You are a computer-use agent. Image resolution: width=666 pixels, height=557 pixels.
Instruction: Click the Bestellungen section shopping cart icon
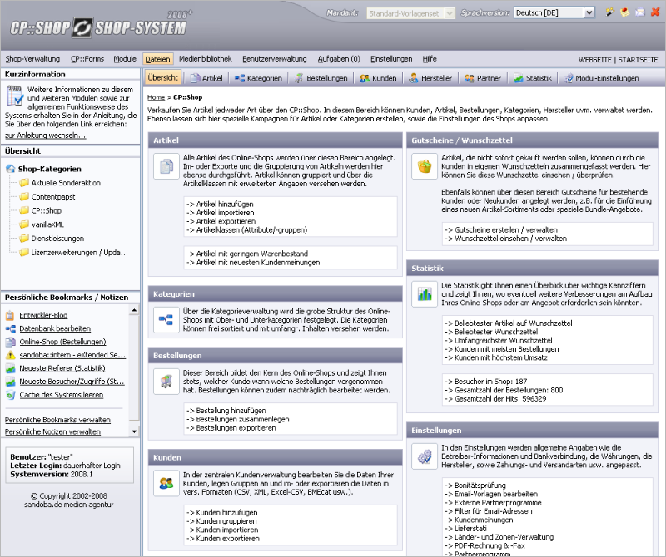[x=166, y=382]
